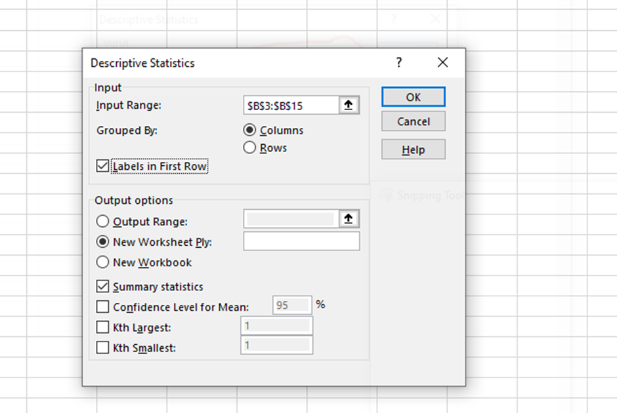Confirm with the OK button
This screenshot has width=617, height=413.
point(413,97)
